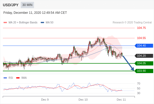Image resolution: width=154 pixels, height=104 pixels.
Task: Click the blue 104.40 pivot price tag
Action: click(x=144, y=45)
